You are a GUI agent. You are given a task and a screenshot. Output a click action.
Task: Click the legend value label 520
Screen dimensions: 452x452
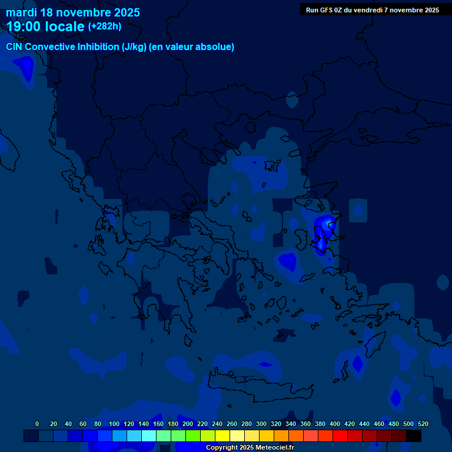tap(423, 424)
